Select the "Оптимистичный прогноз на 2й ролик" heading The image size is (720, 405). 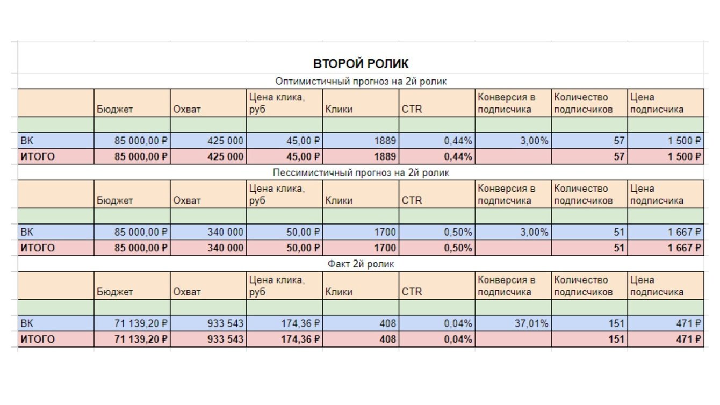coord(361,82)
